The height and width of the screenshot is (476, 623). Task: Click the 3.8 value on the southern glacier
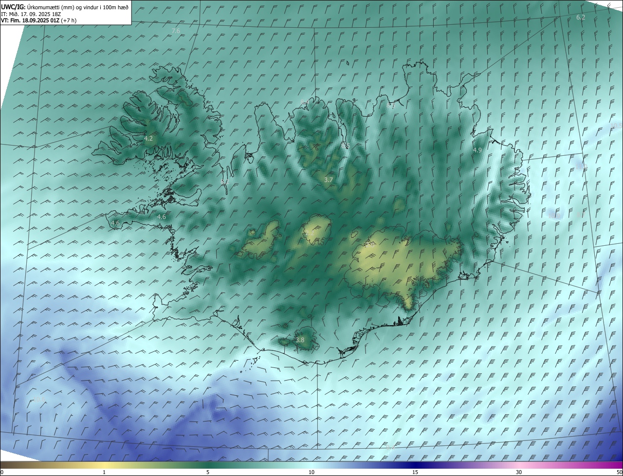coord(300,340)
